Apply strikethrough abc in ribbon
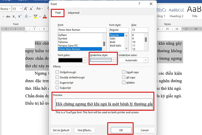This screenshot has width=202, height=135. (8, 16)
